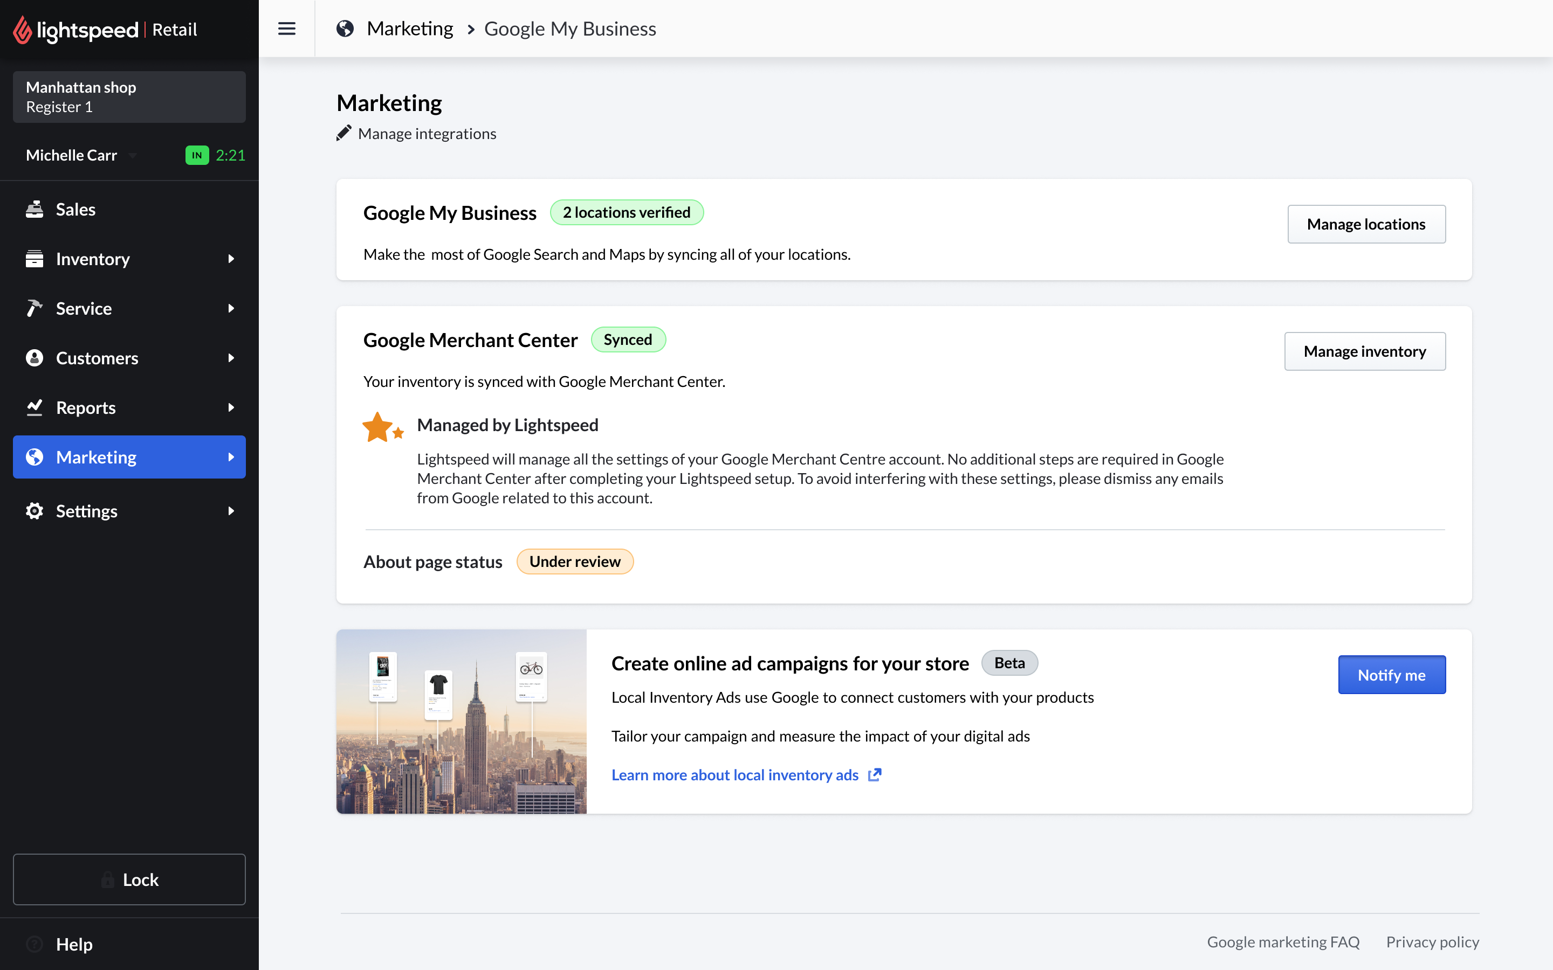Click the Michelle Carr user name
The height and width of the screenshot is (970, 1553).
[x=71, y=155]
